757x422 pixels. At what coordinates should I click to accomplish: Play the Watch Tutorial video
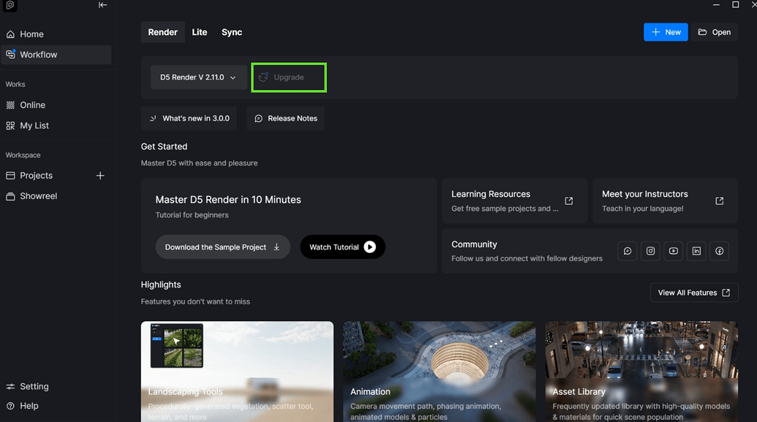(x=342, y=246)
